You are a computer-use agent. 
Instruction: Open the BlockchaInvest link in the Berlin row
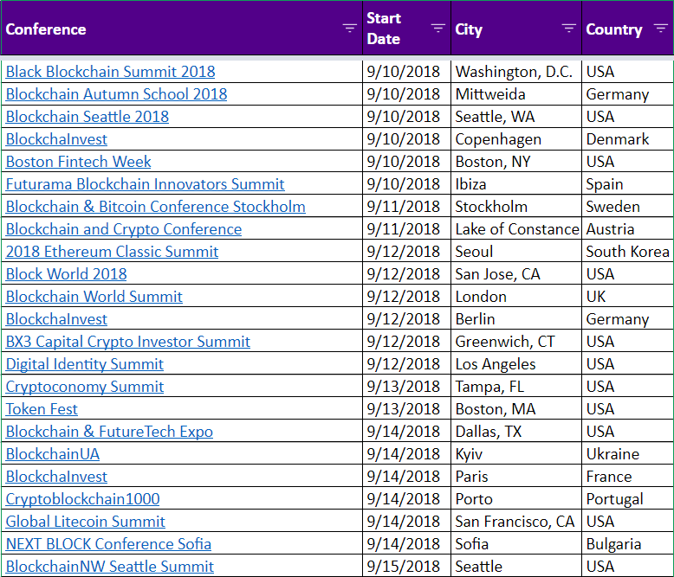(x=56, y=319)
